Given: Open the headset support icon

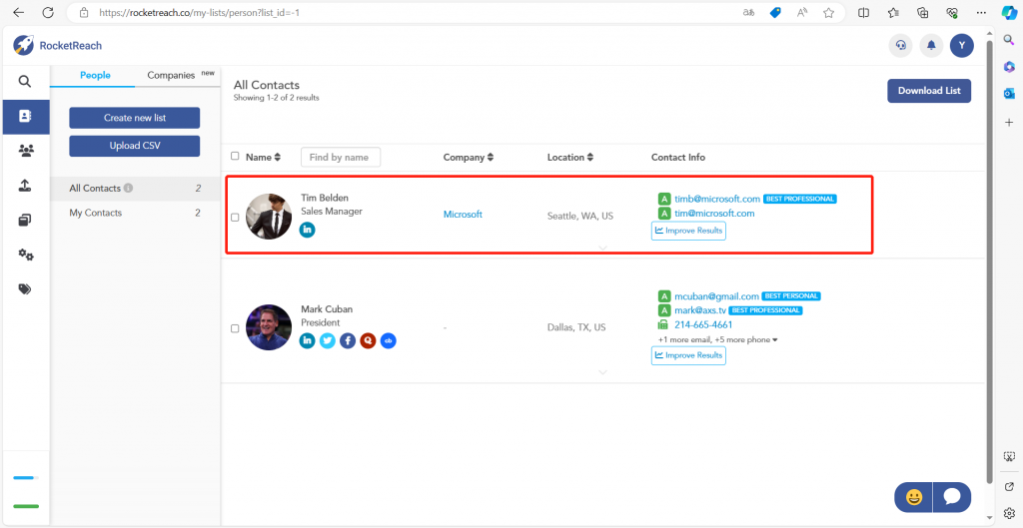Looking at the screenshot, I should 900,46.
